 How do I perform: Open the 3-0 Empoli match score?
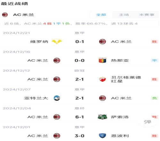tap(80, 136)
